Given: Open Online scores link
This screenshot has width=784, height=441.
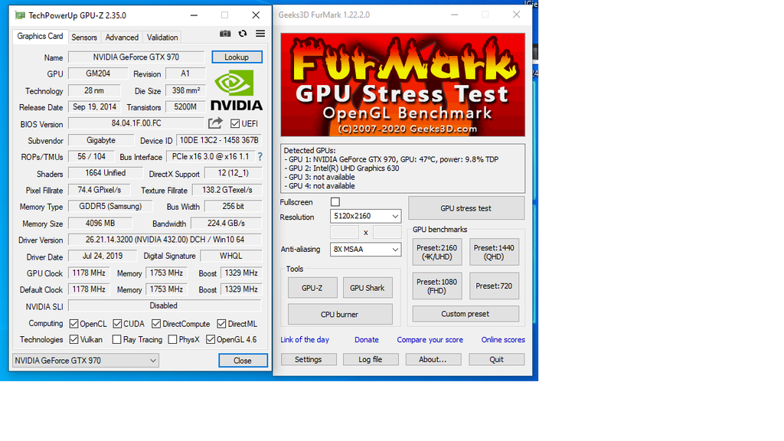Looking at the screenshot, I should point(503,339).
